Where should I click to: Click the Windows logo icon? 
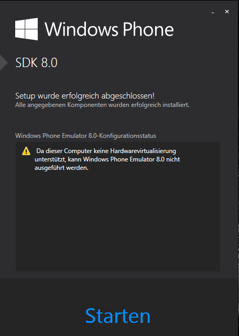pyautogui.click(x=26, y=29)
